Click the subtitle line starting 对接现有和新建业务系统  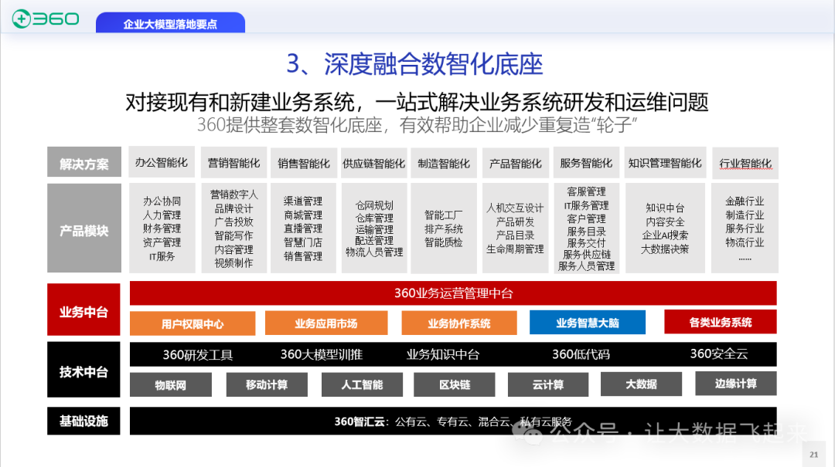tap(417, 102)
